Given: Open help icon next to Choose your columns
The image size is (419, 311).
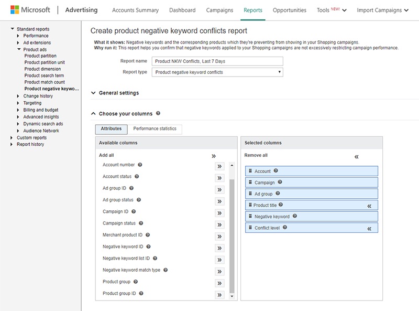Looking at the screenshot, I should click(158, 113).
